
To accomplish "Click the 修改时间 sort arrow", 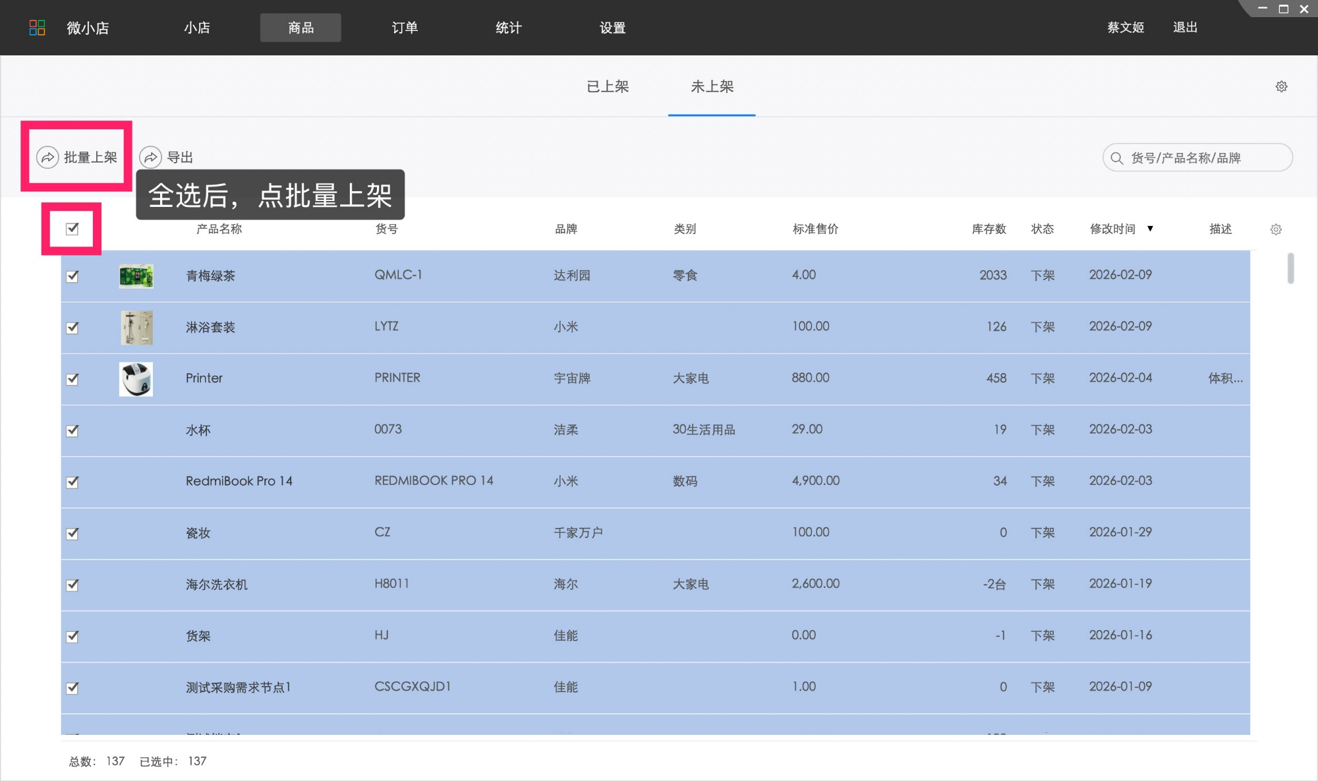I will point(1150,229).
